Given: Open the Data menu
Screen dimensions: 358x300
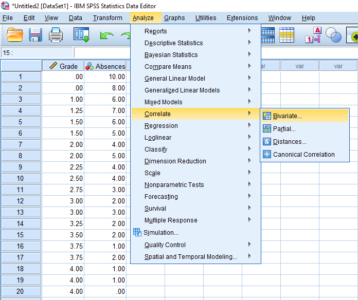Looking at the screenshot, I should tap(75, 18).
